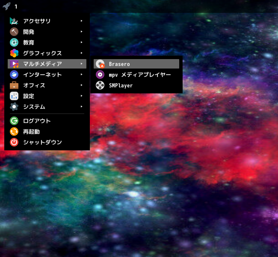Expand the 教育 submenu arrow
Viewport: 278px width, 257px height.
pos(81,42)
